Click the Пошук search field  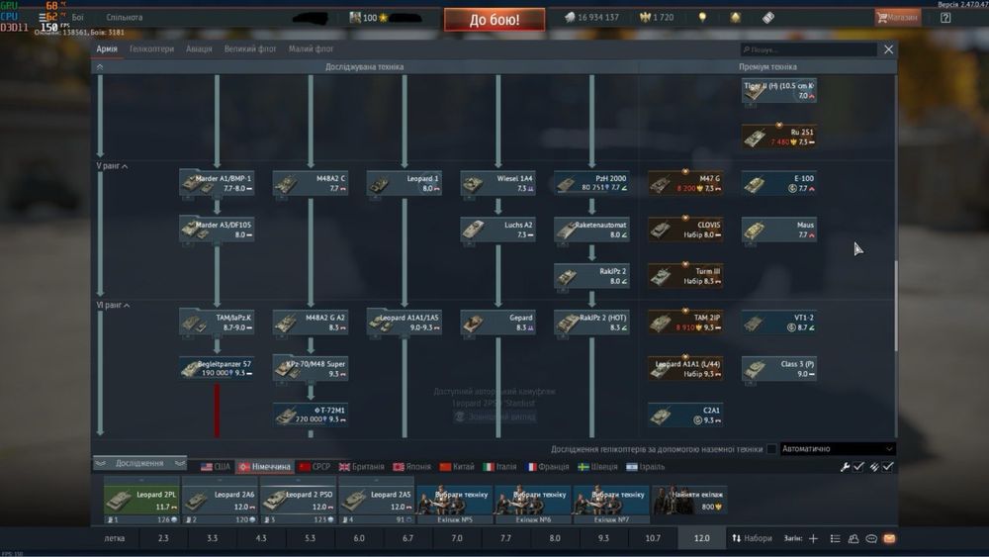click(x=809, y=49)
